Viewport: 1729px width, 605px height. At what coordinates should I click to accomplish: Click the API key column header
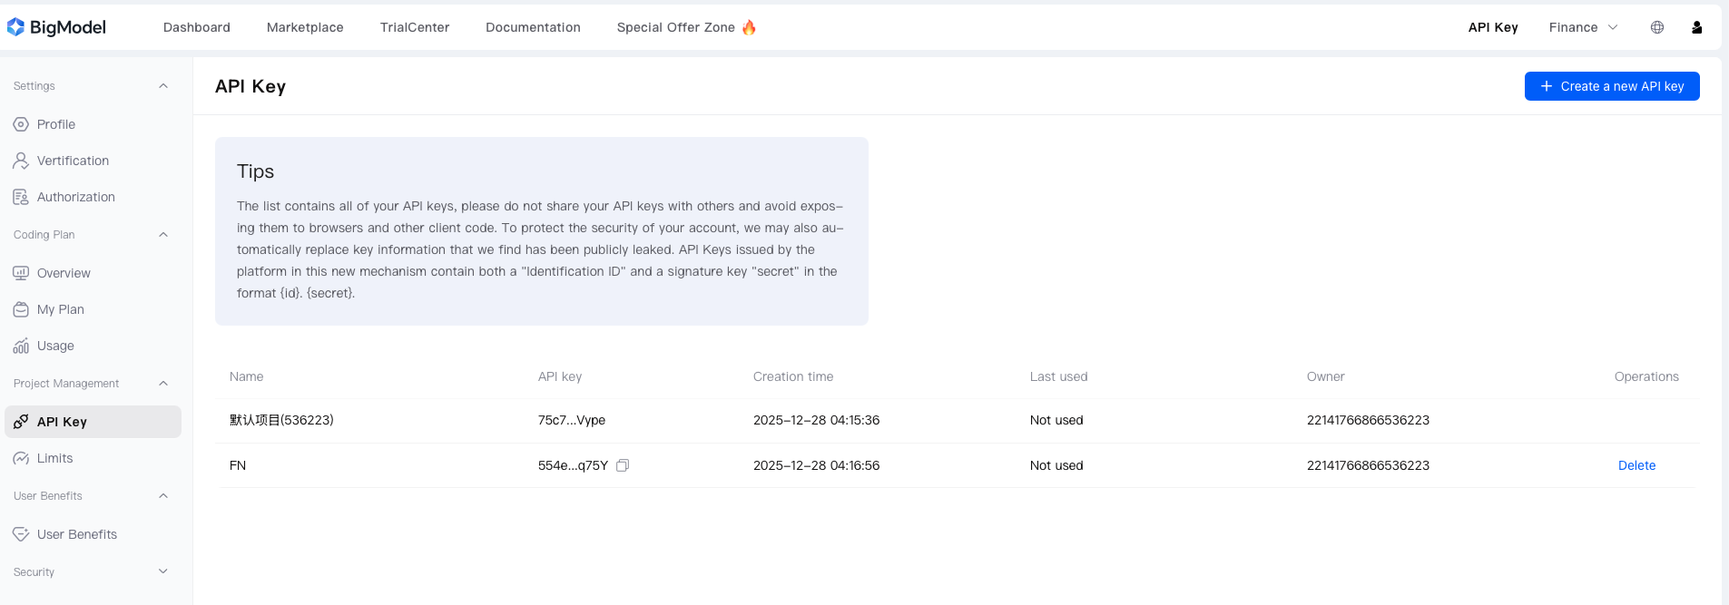pyautogui.click(x=560, y=376)
